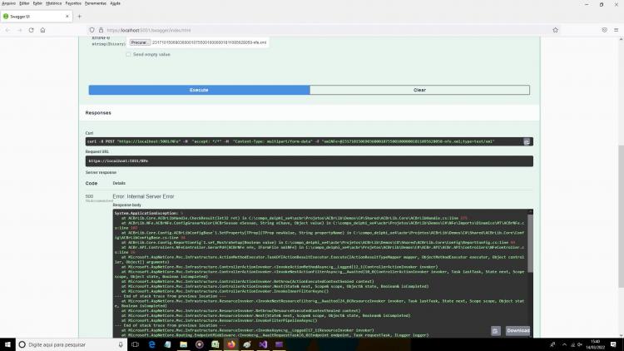
Task: Open a new browser tab
Action: (x=79, y=17)
